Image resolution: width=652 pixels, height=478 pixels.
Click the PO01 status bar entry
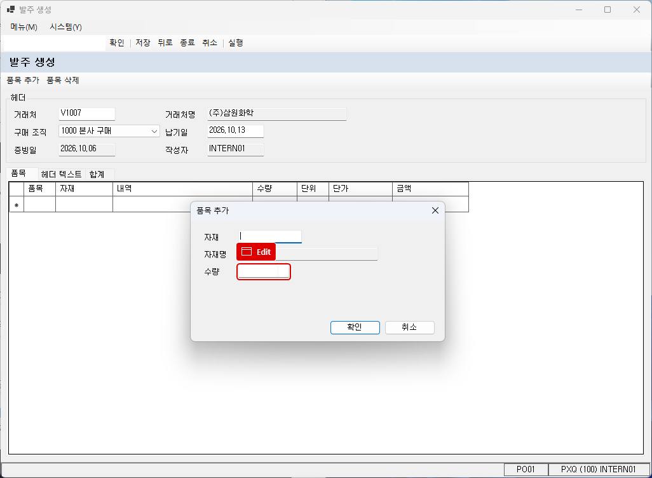point(526,470)
